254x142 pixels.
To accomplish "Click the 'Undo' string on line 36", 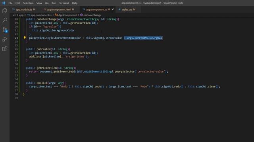I will (64, 86).
